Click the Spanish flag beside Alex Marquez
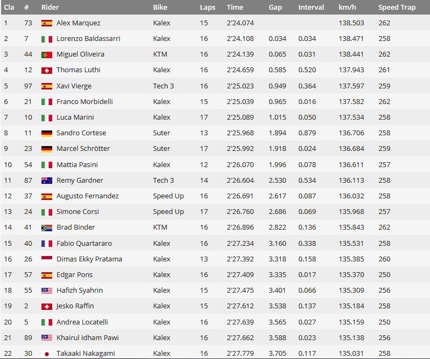The width and height of the screenshot is (430, 359). click(x=47, y=23)
